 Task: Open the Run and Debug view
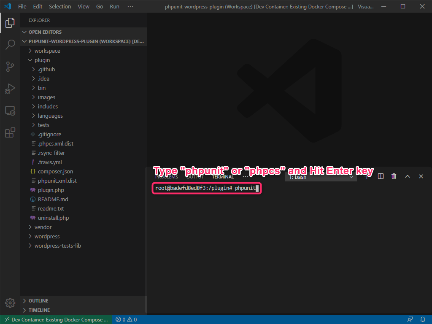(x=10, y=89)
